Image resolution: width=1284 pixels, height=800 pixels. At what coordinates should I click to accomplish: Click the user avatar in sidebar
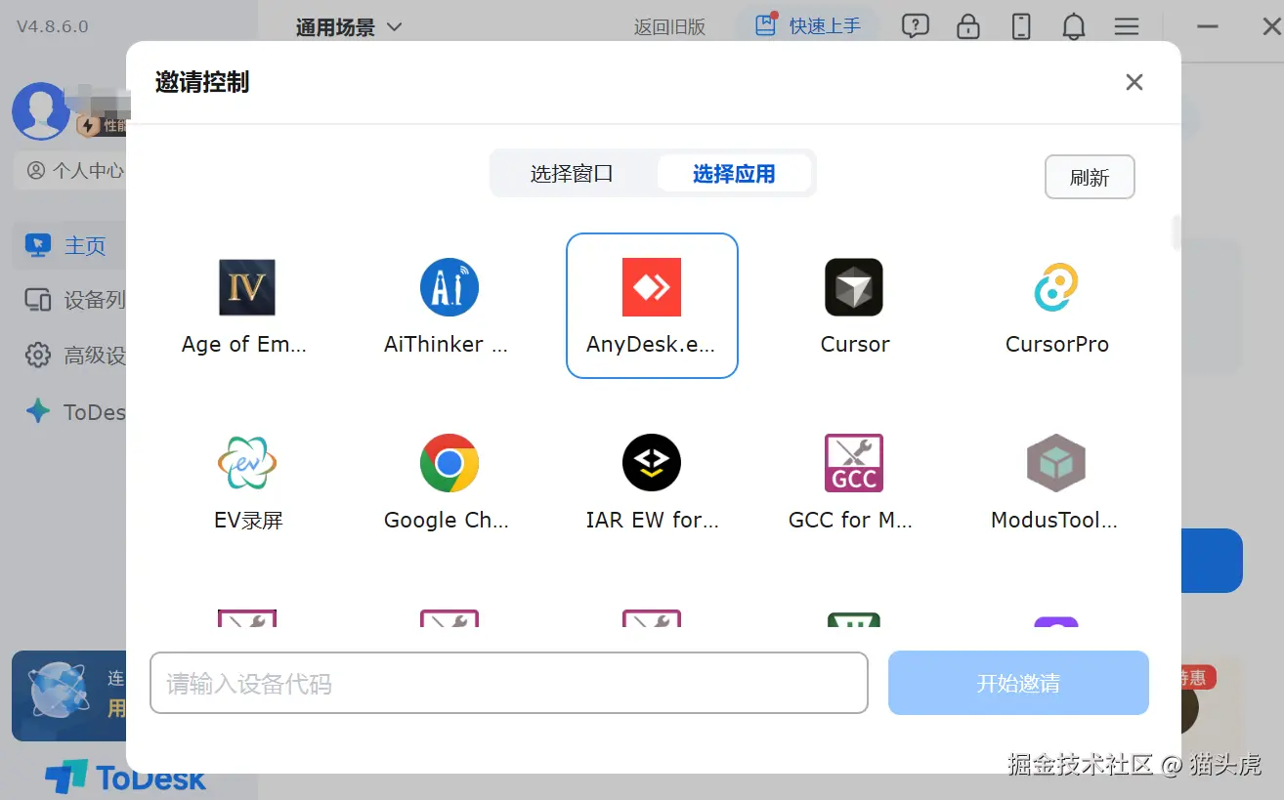41,110
